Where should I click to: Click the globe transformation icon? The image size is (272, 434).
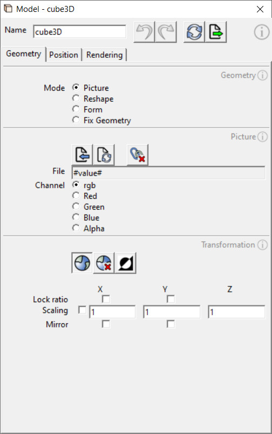(82, 263)
